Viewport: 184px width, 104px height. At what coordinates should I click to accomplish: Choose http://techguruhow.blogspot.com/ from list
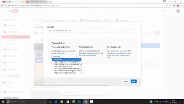[67, 62]
